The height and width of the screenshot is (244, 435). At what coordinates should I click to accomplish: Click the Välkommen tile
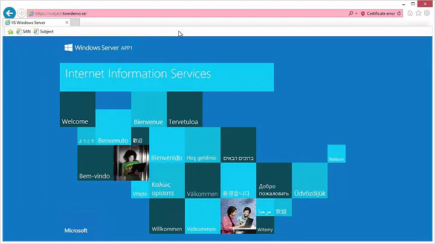point(203,181)
